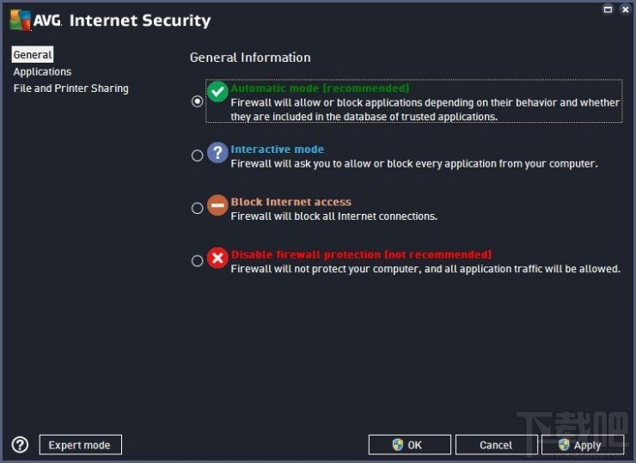The height and width of the screenshot is (463, 636).
Task: Open File and Printer Sharing settings
Action: point(70,88)
